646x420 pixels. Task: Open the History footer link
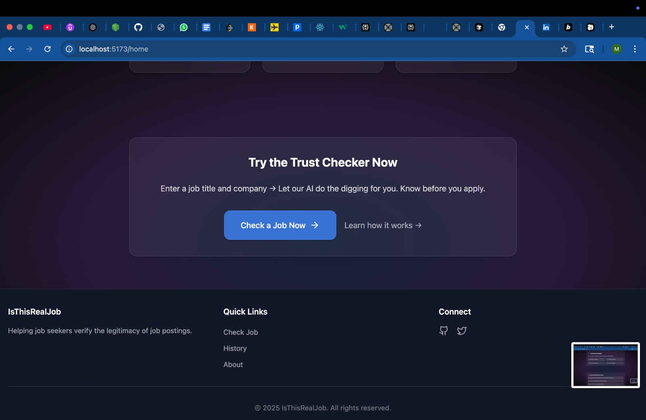pyautogui.click(x=235, y=349)
